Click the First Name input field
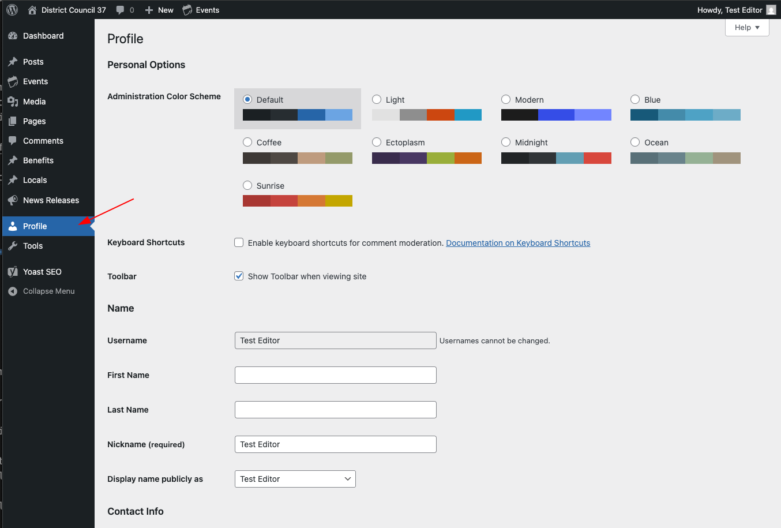Image resolution: width=781 pixels, height=528 pixels. pyautogui.click(x=335, y=375)
